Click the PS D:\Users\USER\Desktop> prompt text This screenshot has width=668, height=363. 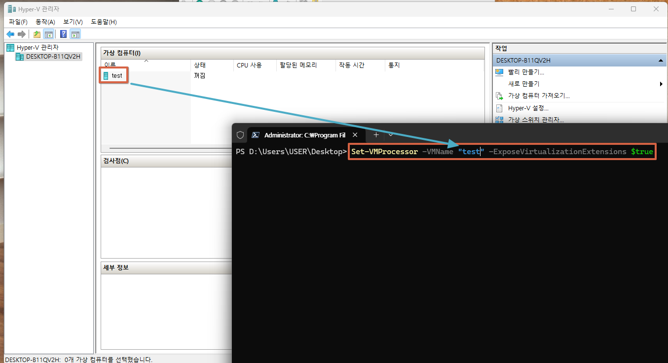click(x=291, y=152)
